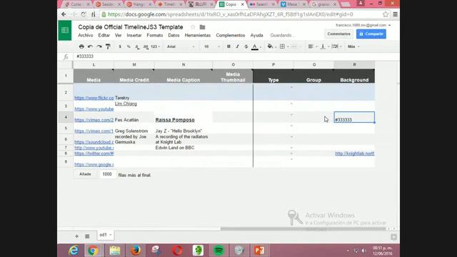Click the Chrome back button
This screenshot has width=457, height=257.
point(64,14)
